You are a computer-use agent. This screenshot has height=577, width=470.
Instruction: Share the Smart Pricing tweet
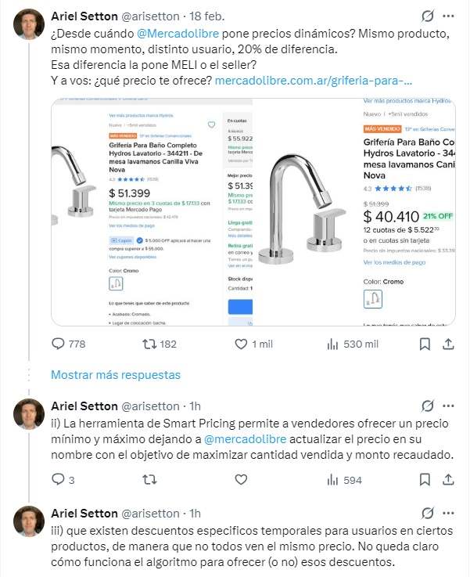(450, 480)
